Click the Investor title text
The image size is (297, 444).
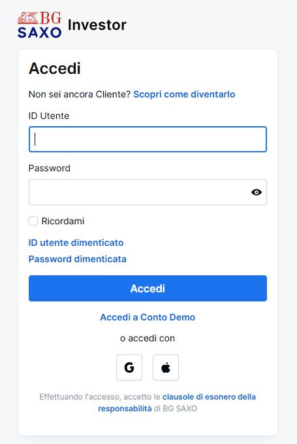point(97,25)
